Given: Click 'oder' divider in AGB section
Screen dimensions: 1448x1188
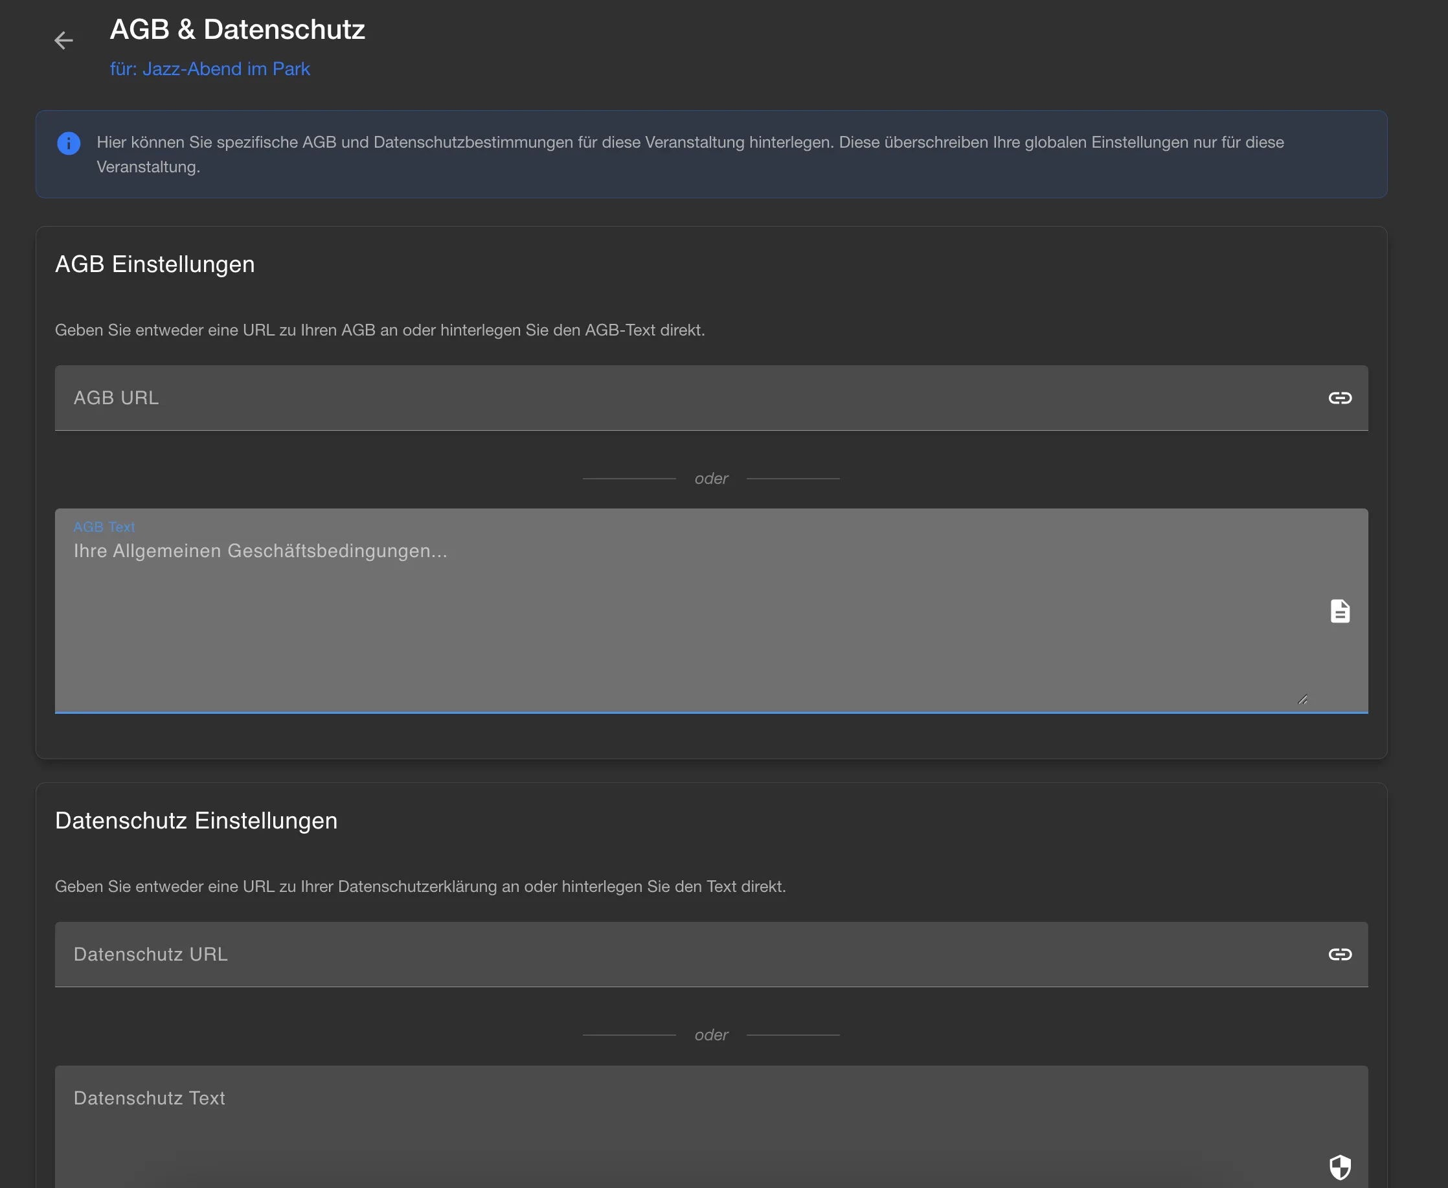Looking at the screenshot, I should [710, 478].
